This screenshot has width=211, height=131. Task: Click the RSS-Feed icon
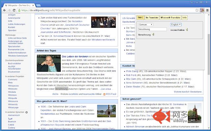pyautogui.click(x=104, y=94)
